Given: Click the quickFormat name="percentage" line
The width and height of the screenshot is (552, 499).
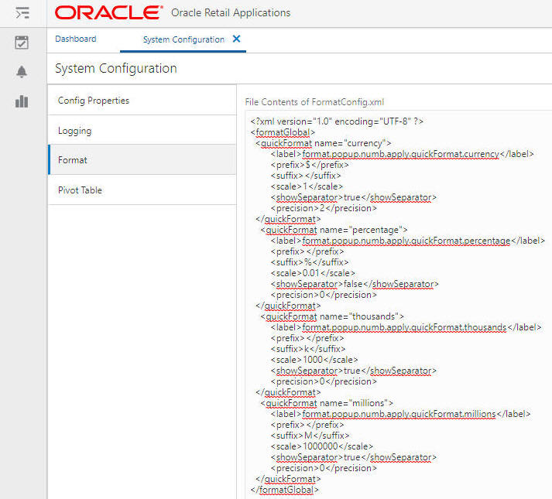Looking at the screenshot, I should 334,230.
